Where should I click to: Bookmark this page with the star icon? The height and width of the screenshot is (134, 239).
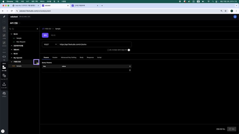[225, 11]
